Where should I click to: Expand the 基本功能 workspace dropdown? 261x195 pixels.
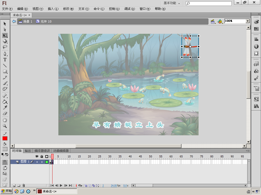pos(172,3)
